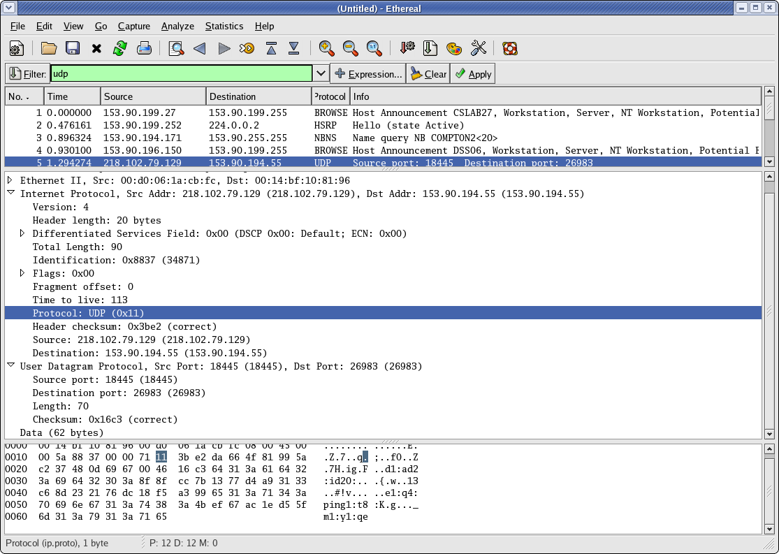Image resolution: width=779 pixels, height=554 pixels.
Task: Find packet magnifier icon
Action: coord(176,48)
